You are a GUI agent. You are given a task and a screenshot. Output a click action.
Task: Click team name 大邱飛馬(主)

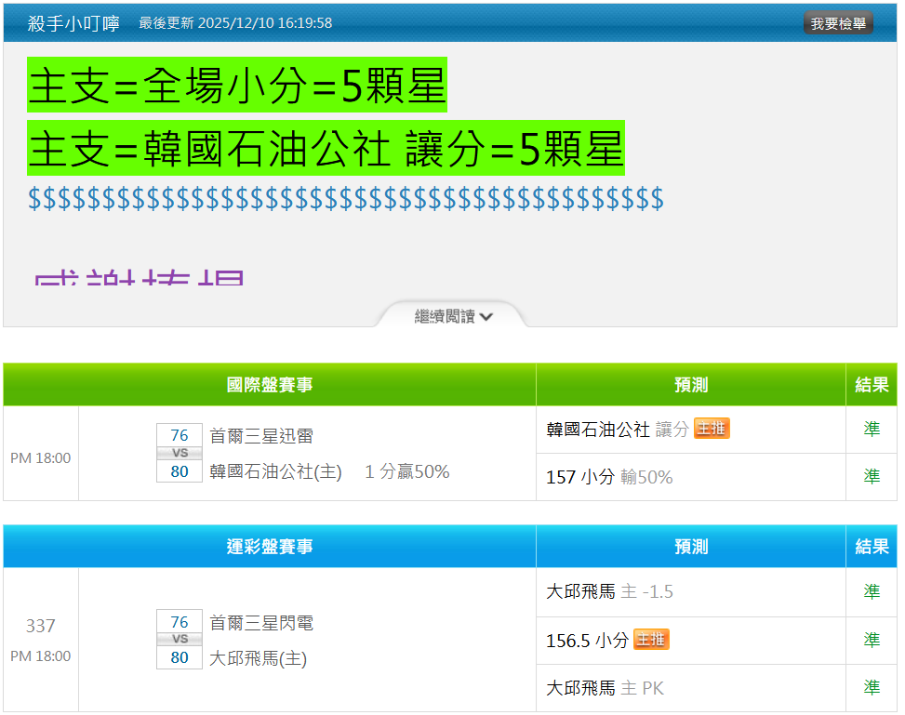pos(258,658)
